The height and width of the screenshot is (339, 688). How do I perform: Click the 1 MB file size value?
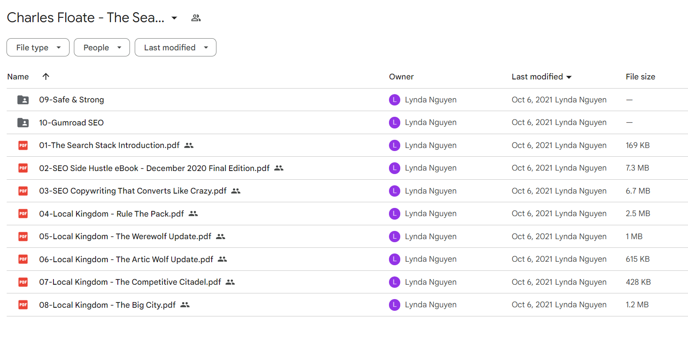[x=634, y=237]
